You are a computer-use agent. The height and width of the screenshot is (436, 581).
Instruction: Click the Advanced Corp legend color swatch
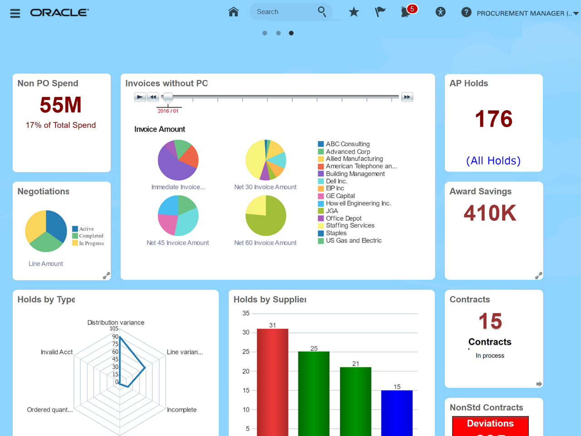321,152
